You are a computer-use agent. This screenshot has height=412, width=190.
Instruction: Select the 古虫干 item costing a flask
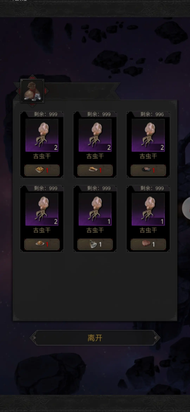pos(95,218)
